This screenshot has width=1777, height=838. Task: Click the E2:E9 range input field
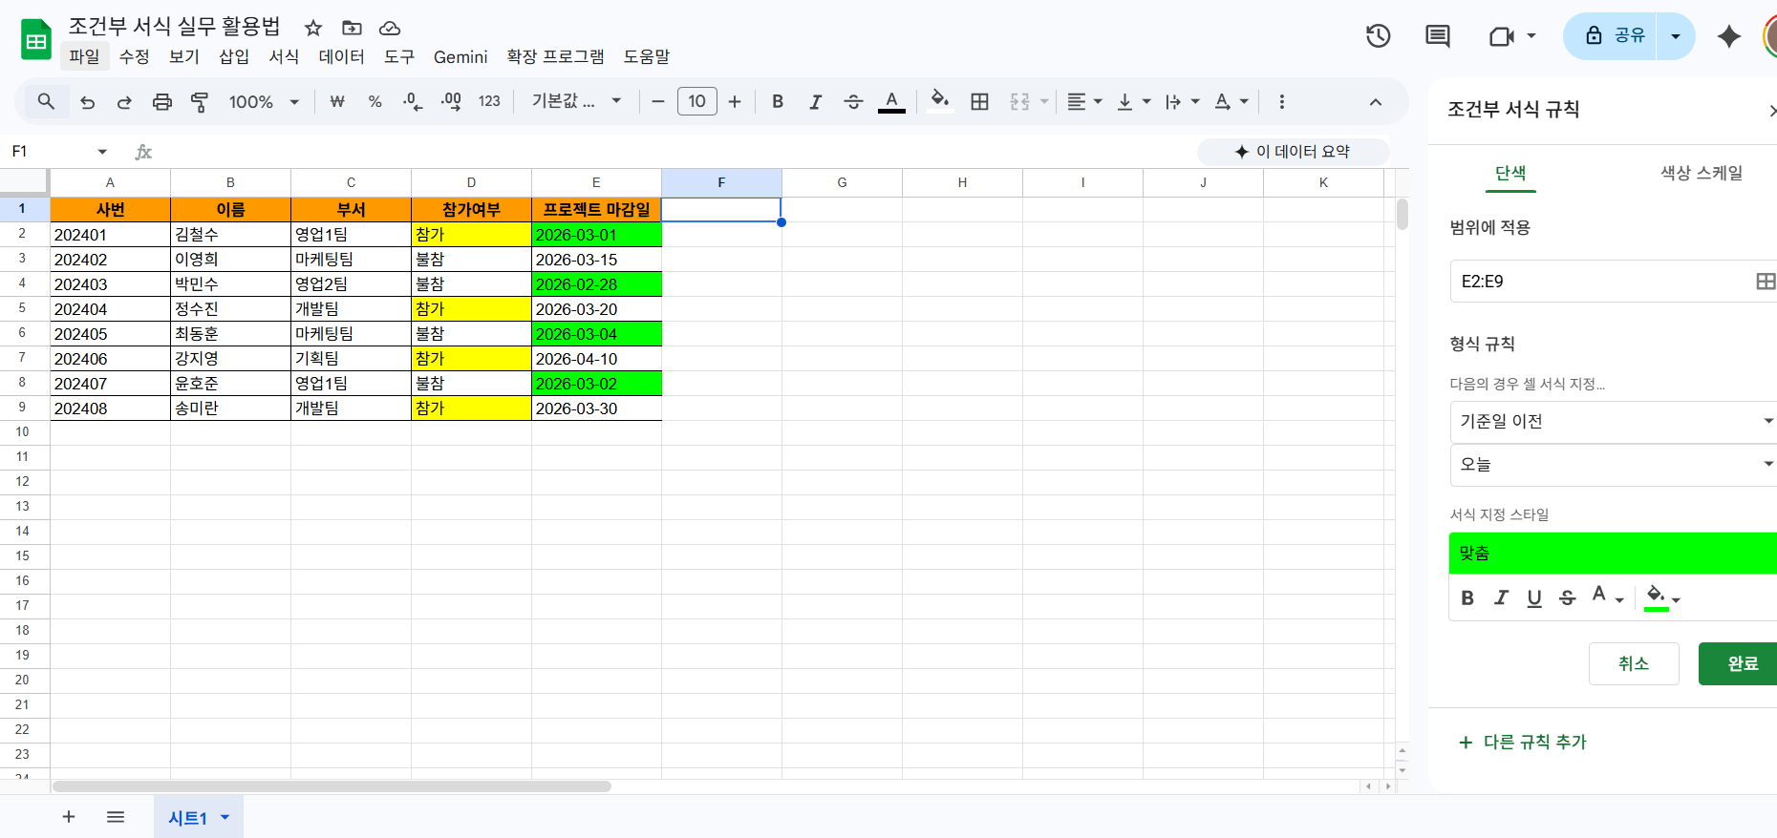[x=1595, y=282]
